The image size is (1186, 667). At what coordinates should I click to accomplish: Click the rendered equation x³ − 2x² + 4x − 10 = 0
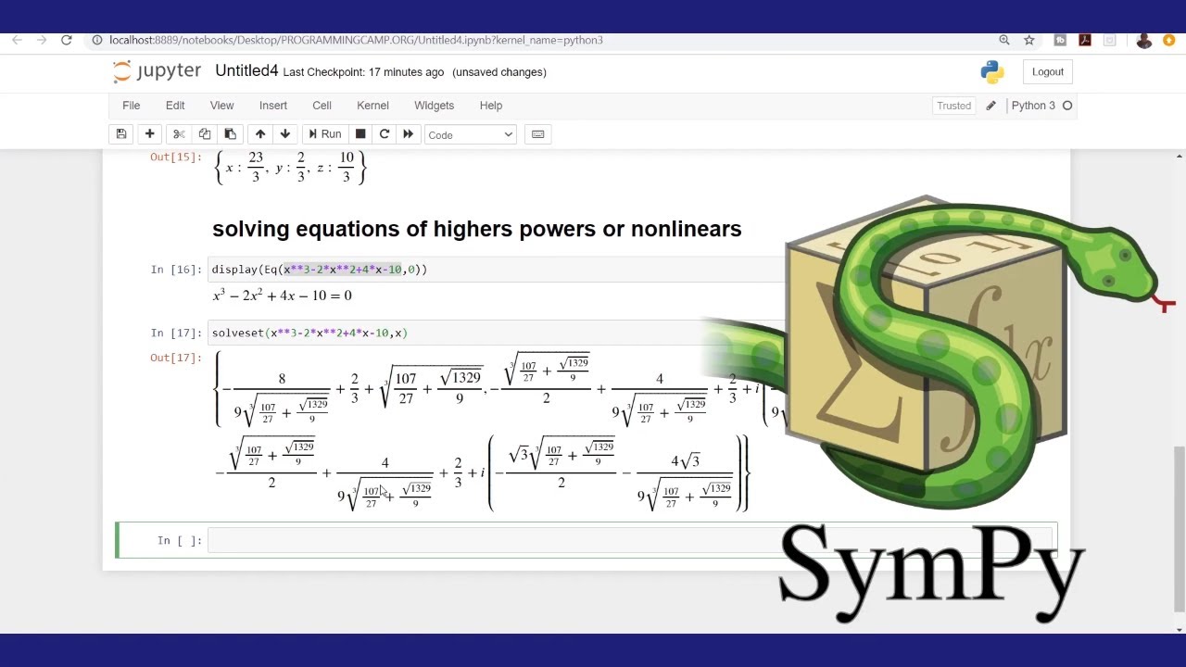[283, 296]
